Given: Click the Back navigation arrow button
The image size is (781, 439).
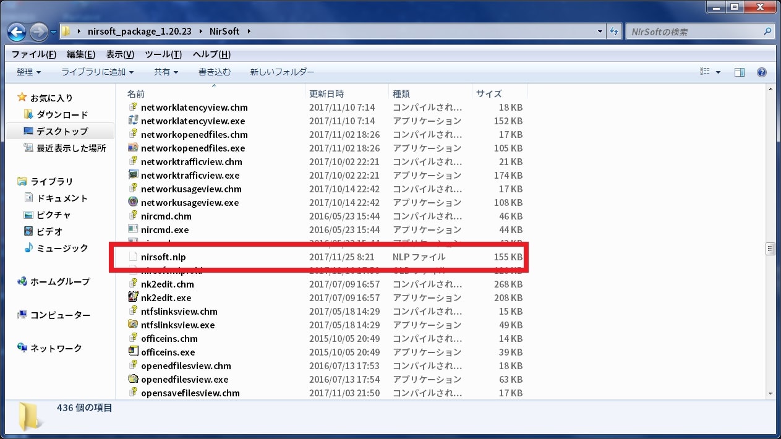Looking at the screenshot, I should coord(17,32).
